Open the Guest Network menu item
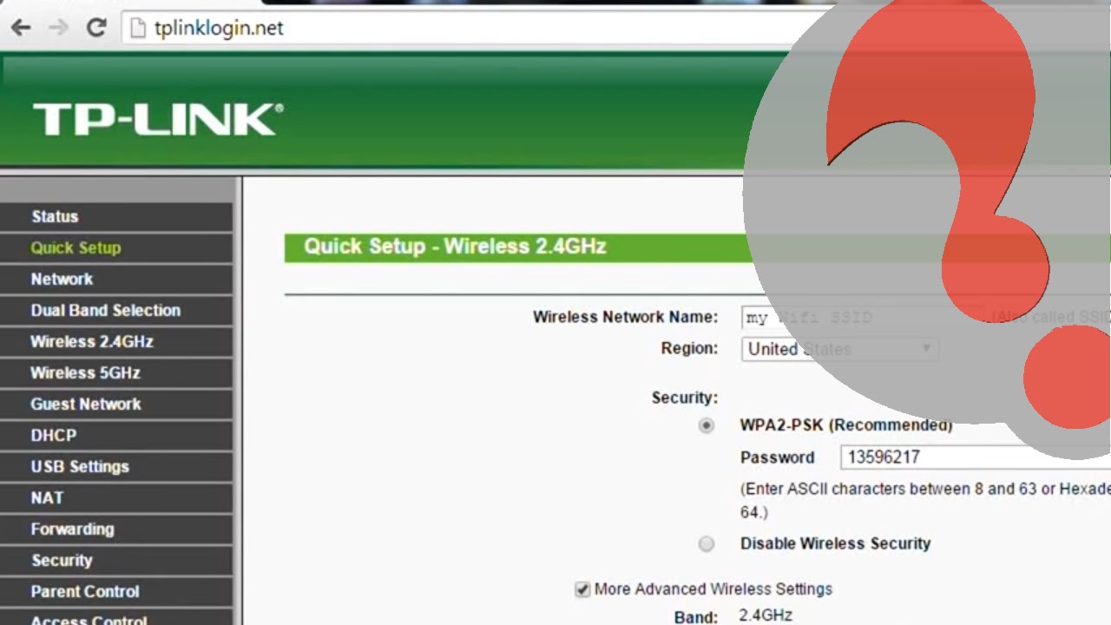This screenshot has height=625, width=1111. (116, 405)
